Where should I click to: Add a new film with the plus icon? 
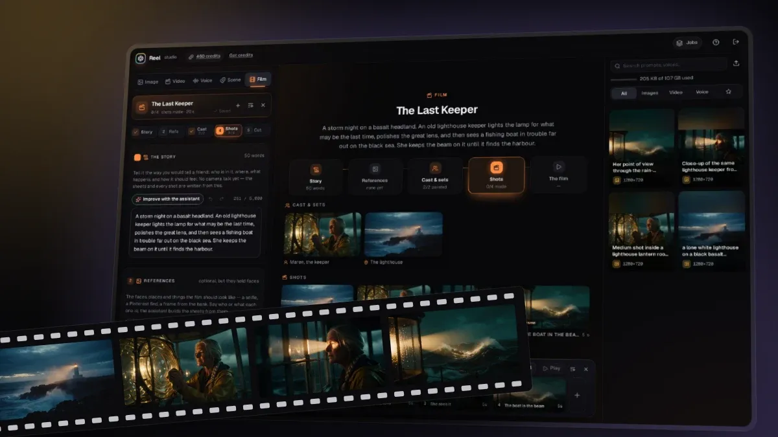238,105
